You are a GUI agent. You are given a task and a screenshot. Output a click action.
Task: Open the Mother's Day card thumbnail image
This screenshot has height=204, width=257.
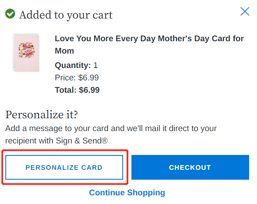[26, 52]
